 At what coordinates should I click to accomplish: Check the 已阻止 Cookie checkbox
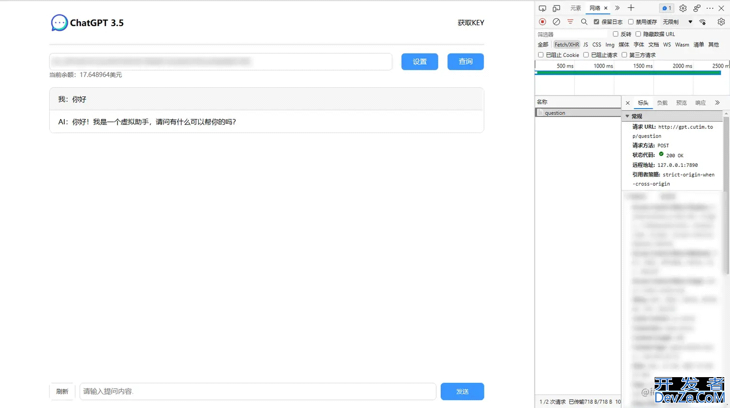541,55
